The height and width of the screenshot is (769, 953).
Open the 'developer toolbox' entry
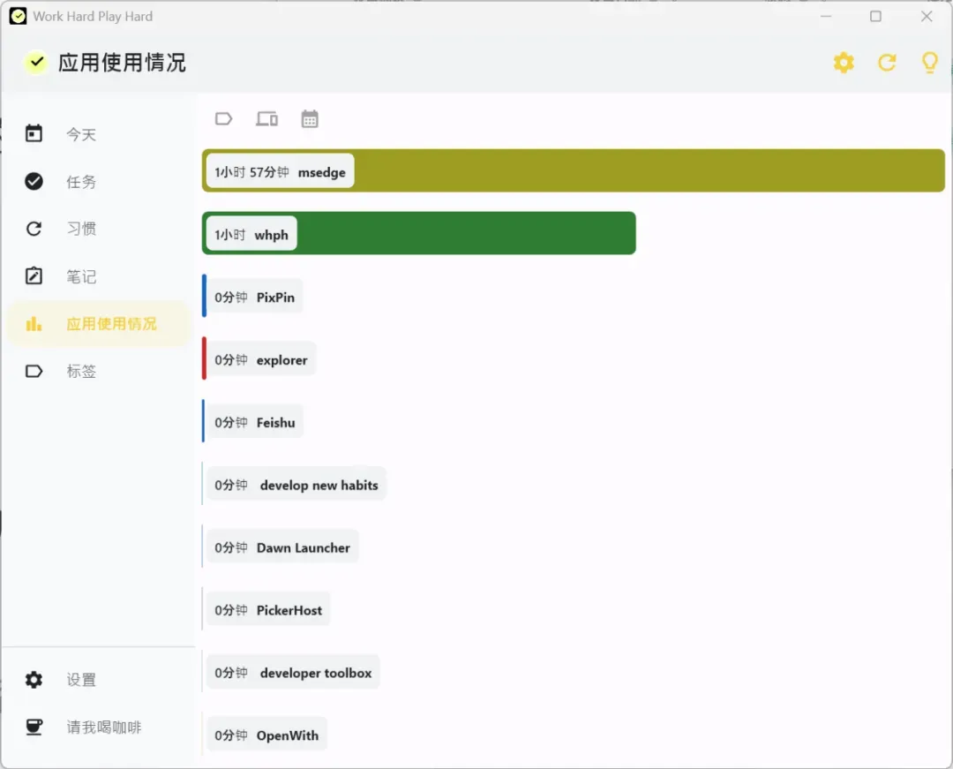point(293,673)
